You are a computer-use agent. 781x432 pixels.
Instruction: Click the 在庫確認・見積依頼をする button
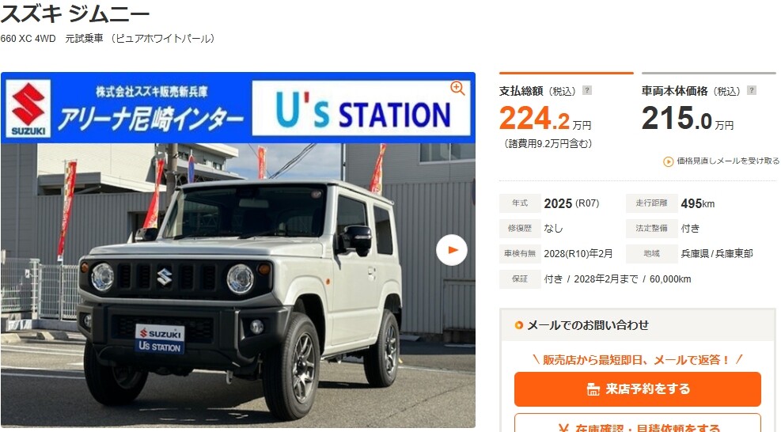[x=638, y=423]
